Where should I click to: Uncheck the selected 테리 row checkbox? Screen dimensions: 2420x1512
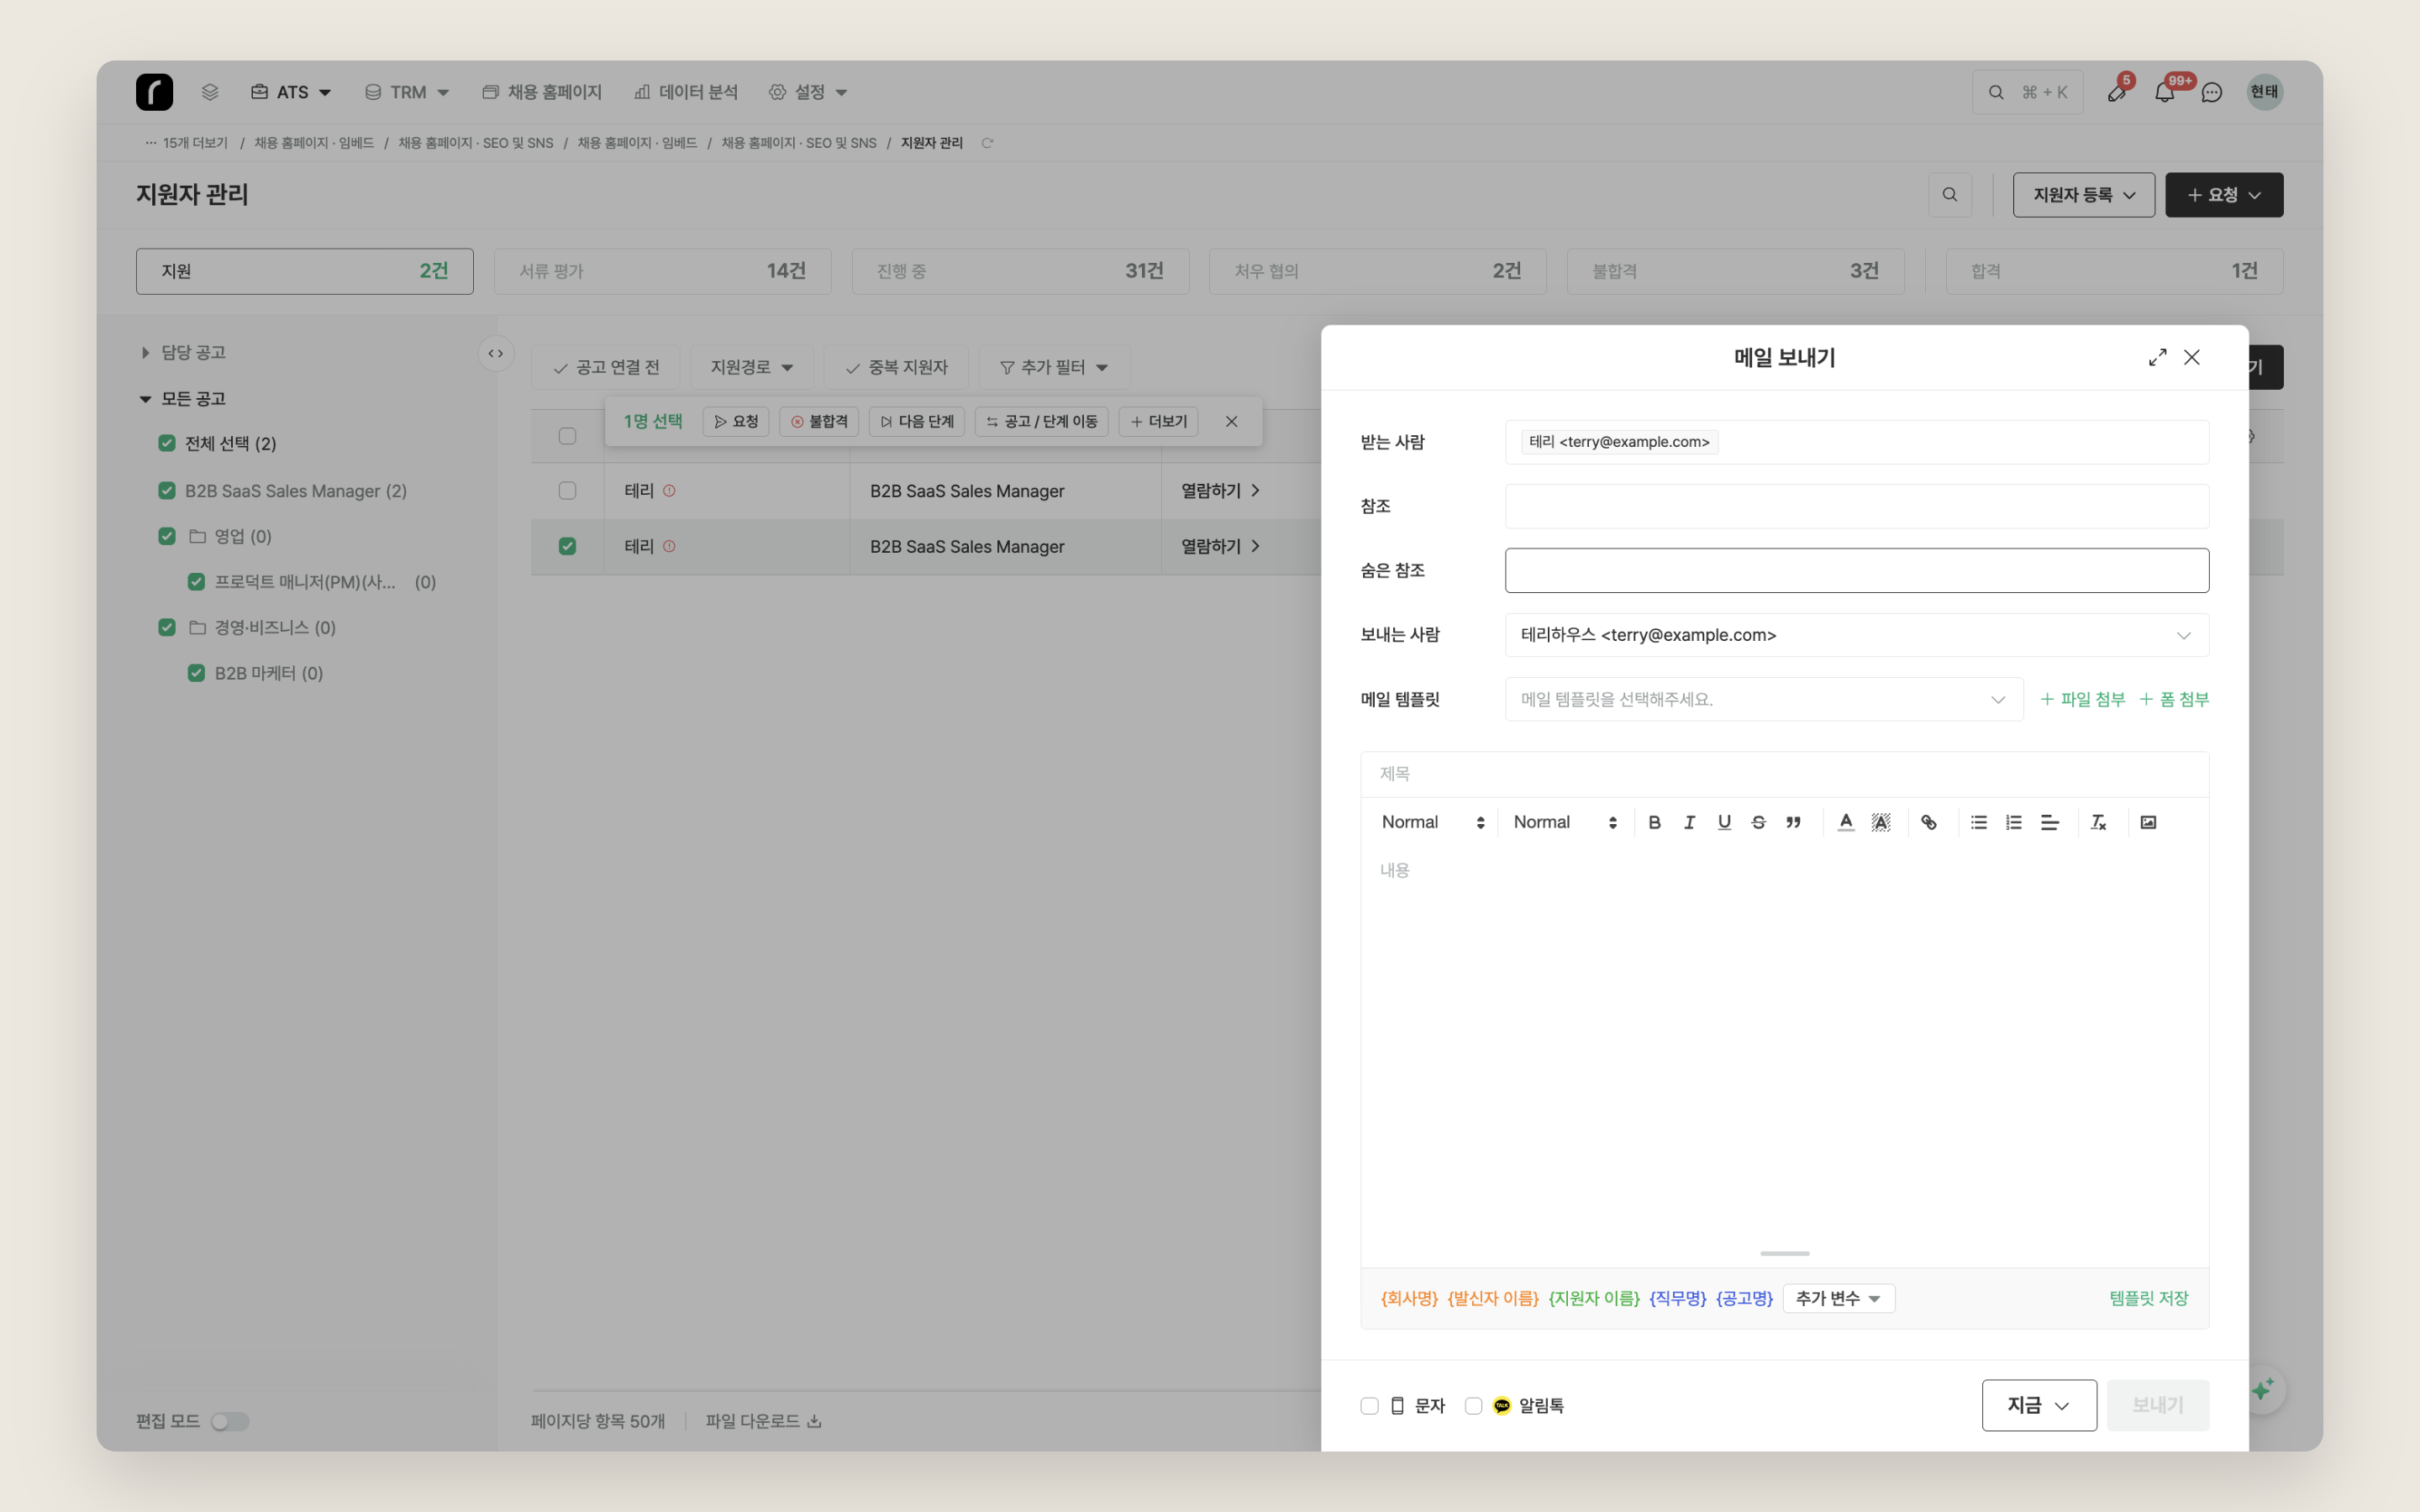point(567,546)
